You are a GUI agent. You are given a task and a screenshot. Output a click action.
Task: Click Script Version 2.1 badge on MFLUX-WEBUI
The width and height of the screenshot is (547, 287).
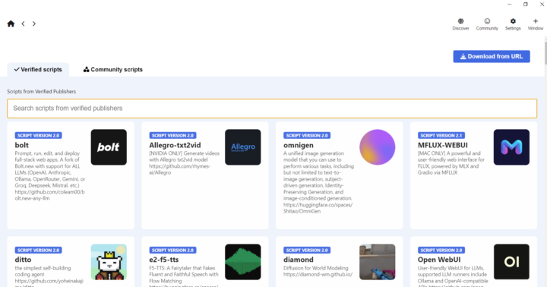click(441, 135)
